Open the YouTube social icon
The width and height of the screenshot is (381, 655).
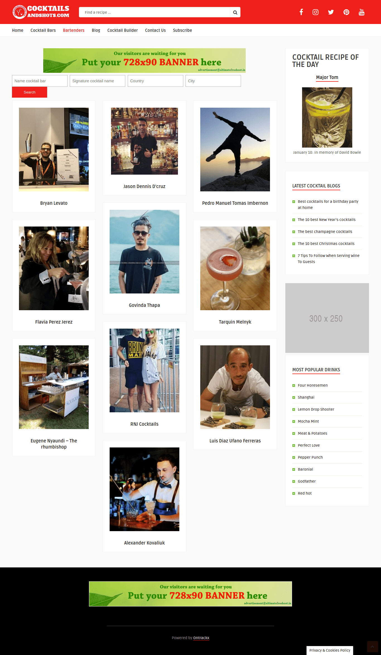point(362,12)
